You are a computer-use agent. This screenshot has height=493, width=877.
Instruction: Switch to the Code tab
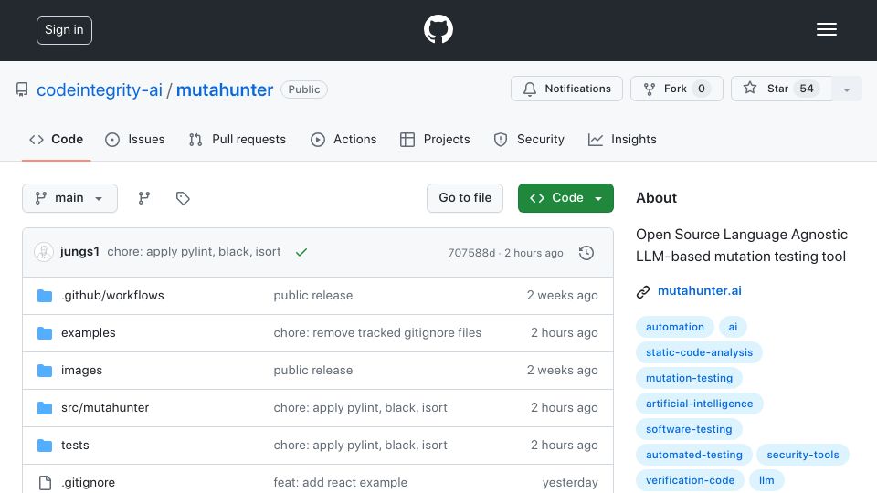[x=57, y=139]
